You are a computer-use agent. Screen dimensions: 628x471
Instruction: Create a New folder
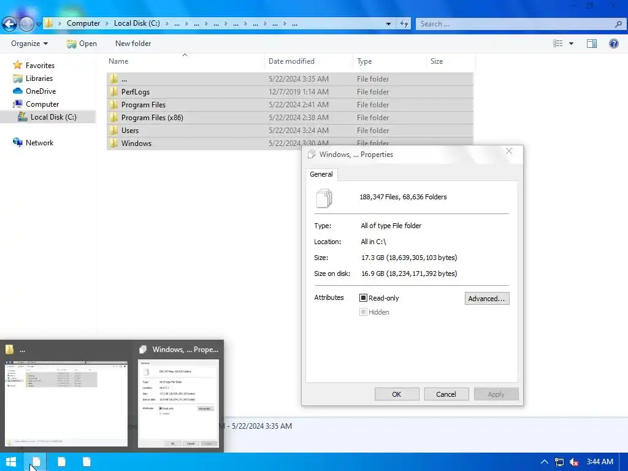coord(133,44)
